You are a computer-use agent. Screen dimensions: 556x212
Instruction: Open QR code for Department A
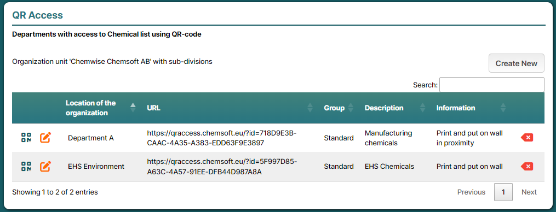pos(26,138)
